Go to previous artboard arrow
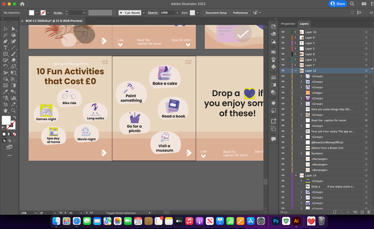Viewport: 374px width, 229px height. [x=65, y=213]
